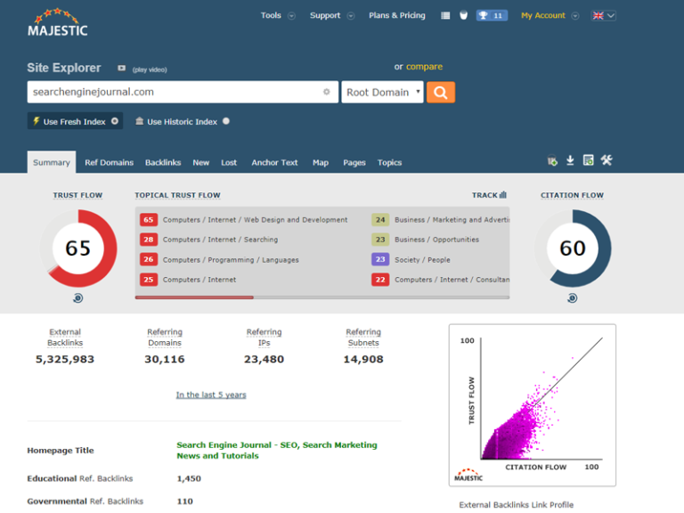Screen dimensions: 684x513
Task: Select Use Fresh Index radio option
Action: click(x=115, y=121)
